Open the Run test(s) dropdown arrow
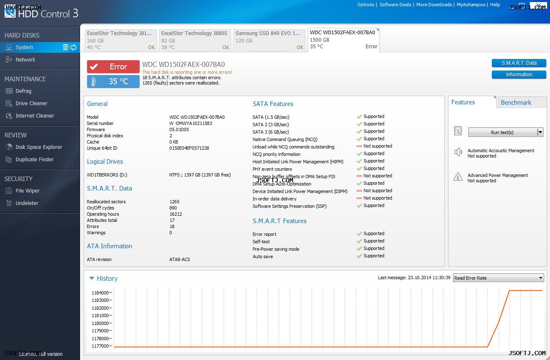The width and height of the screenshot is (550, 360). [x=540, y=132]
